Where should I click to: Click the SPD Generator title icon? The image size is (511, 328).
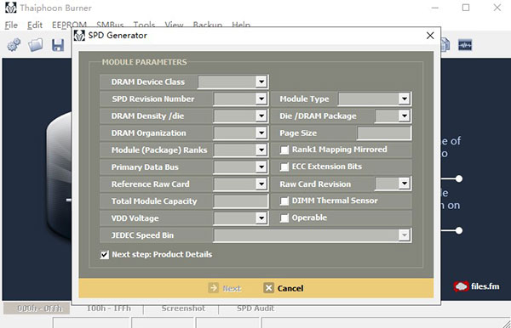[79, 36]
